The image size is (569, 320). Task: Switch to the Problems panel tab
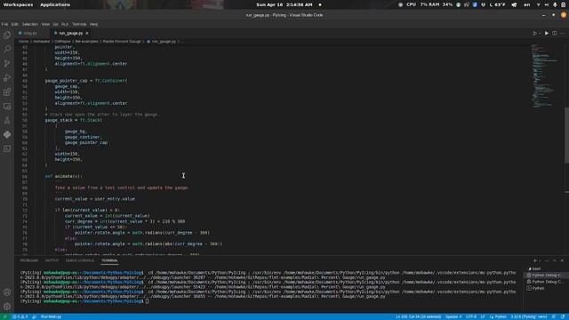(x=29, y=260)
